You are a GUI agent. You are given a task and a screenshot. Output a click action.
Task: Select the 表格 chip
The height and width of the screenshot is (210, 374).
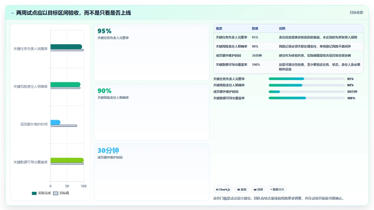pyautogui.click(x=242, y=189)
